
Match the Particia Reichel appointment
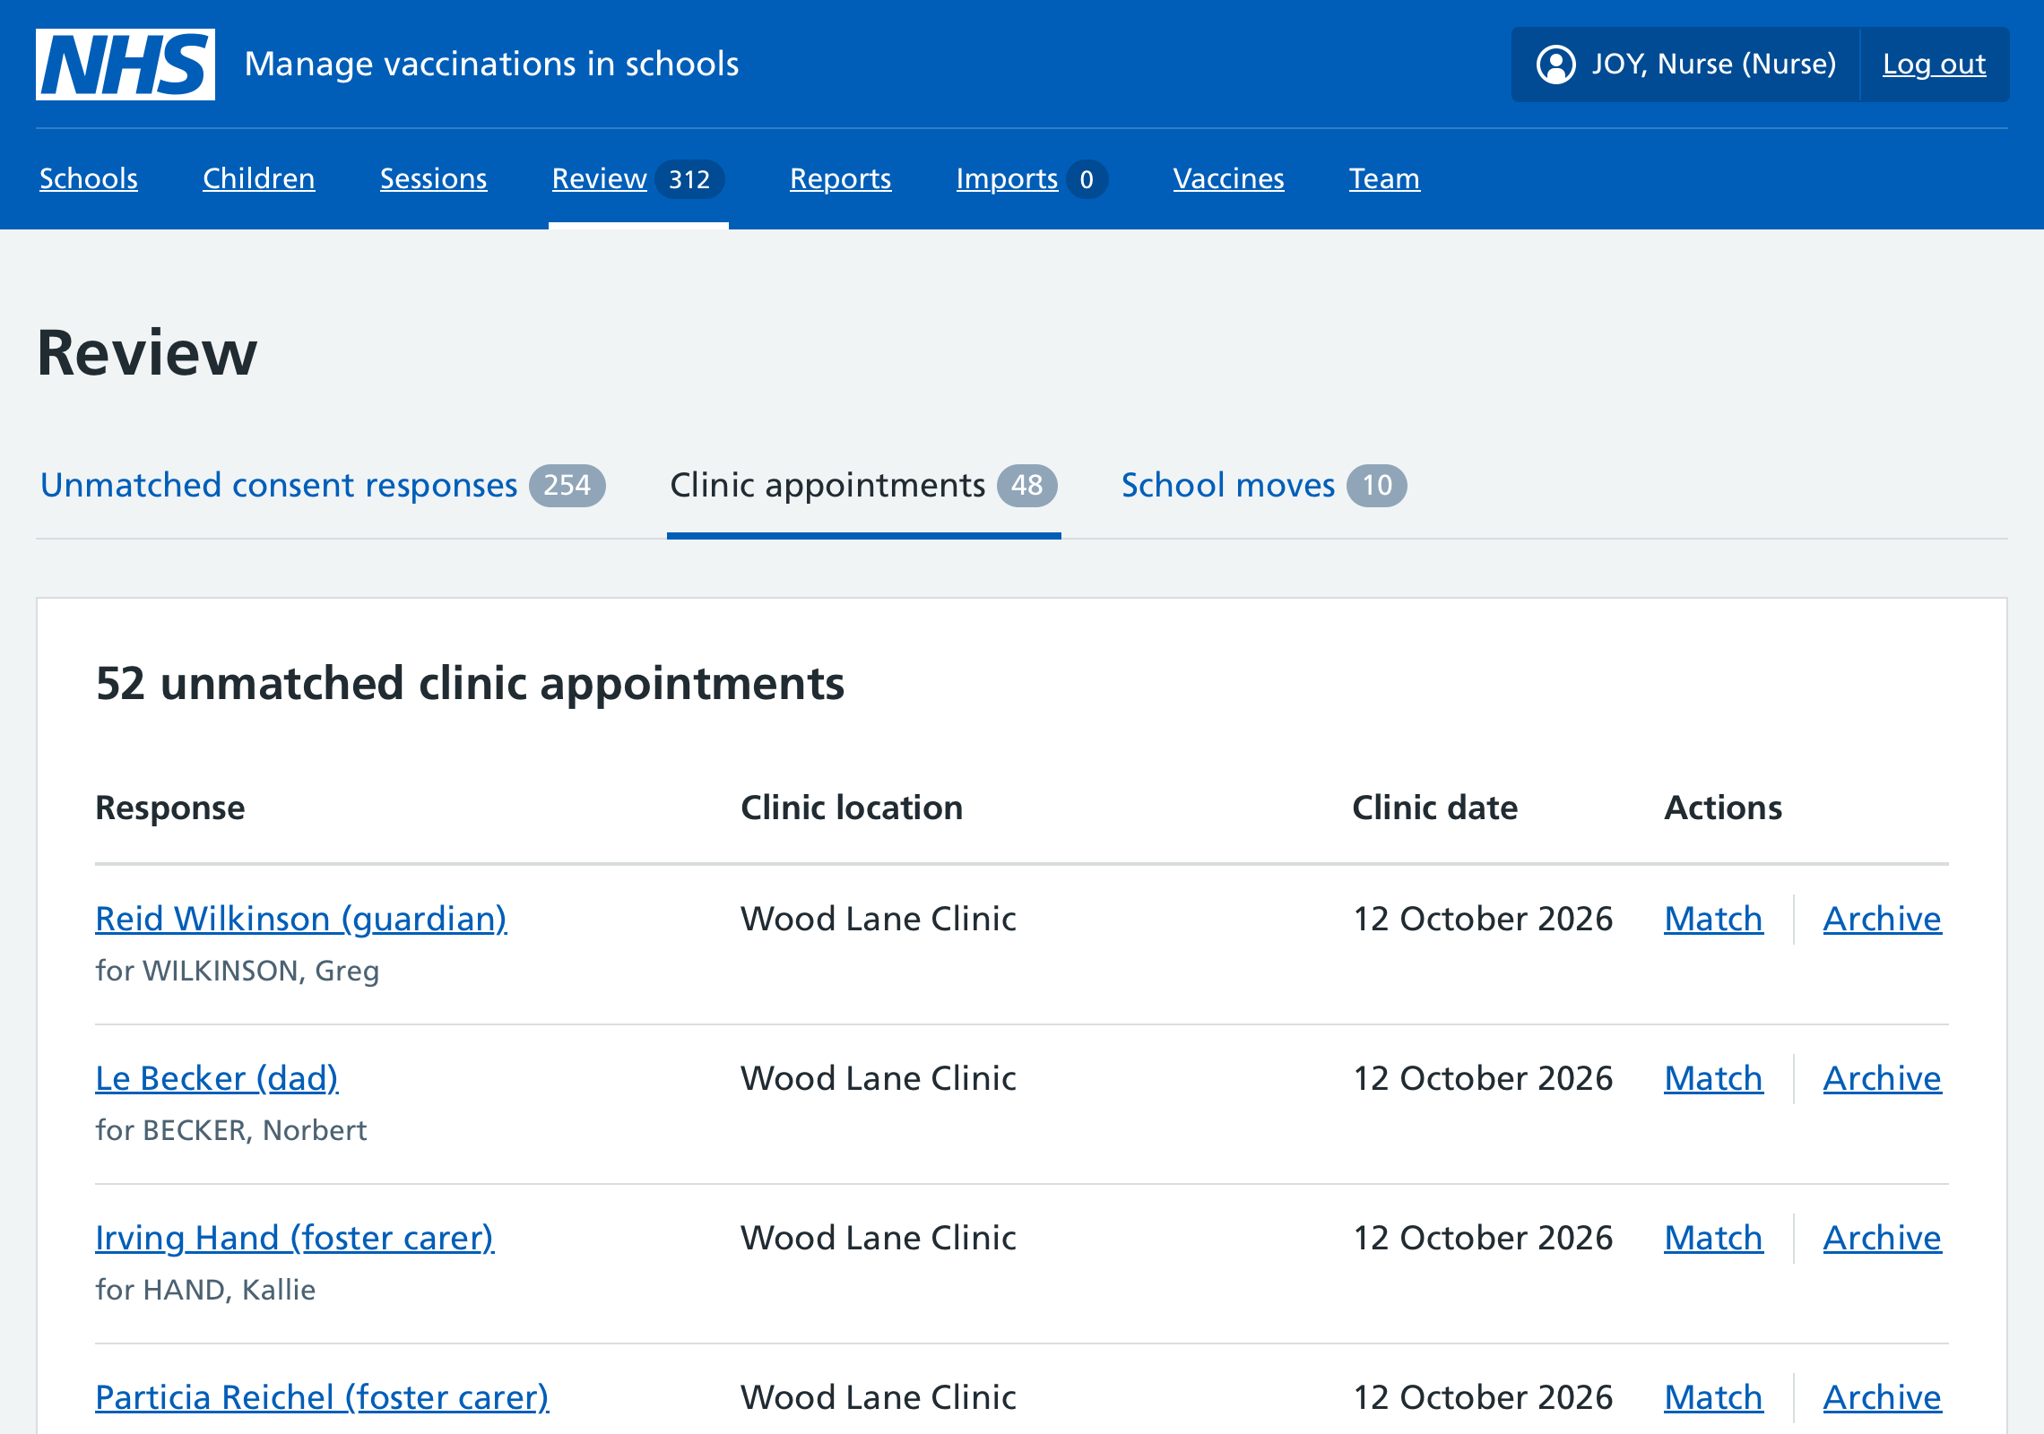(x=1713, y=1397)
